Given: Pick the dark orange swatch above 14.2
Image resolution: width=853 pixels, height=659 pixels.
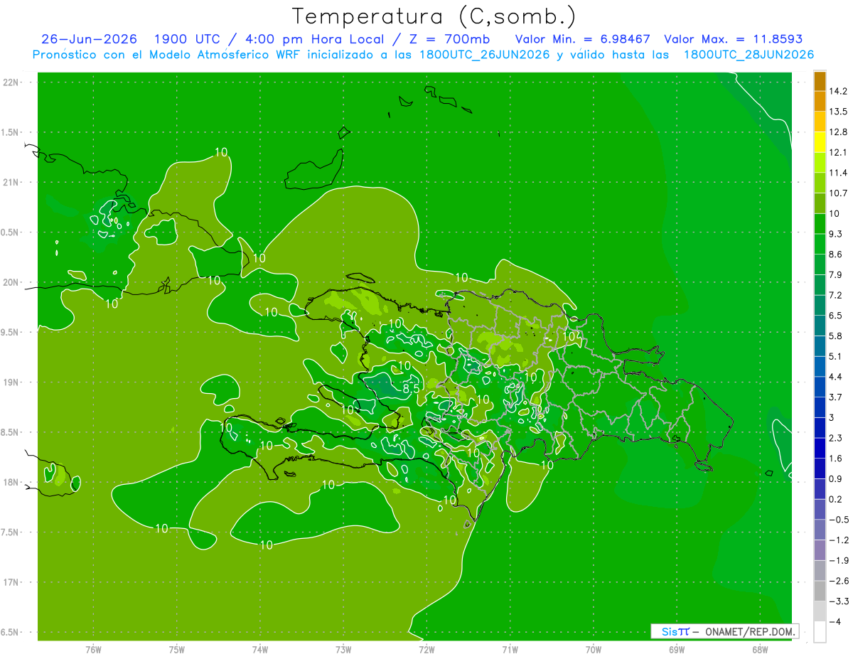Looking at the screenshot, I should coord(820,82).
